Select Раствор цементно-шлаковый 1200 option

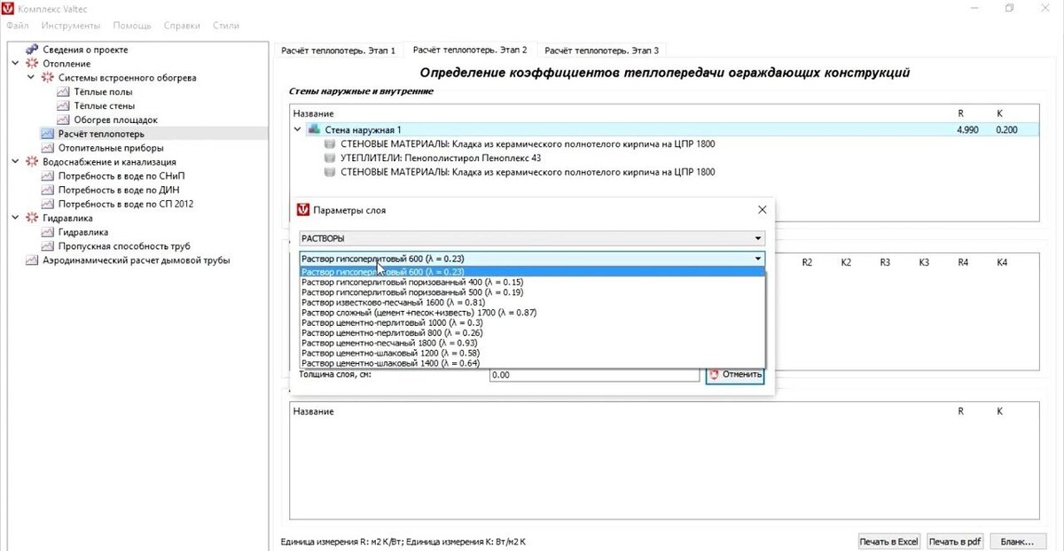532,353
